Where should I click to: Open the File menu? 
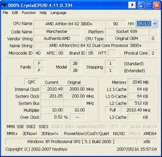(x=5, y=13)
